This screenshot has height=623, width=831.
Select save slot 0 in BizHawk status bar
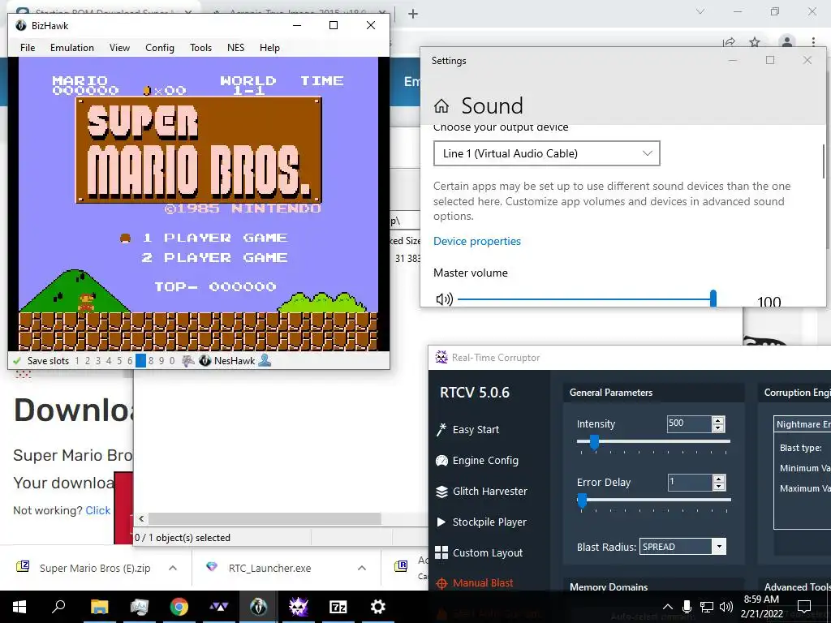[x=172, y=361]
